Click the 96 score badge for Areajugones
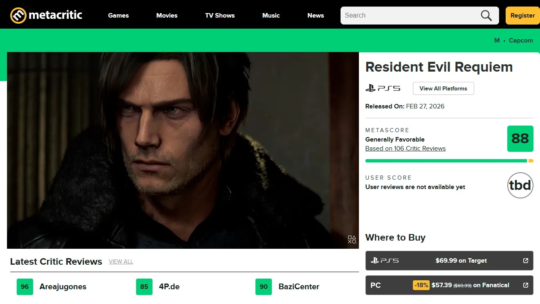The image size is (540, 304). click(x=25, y=287)
